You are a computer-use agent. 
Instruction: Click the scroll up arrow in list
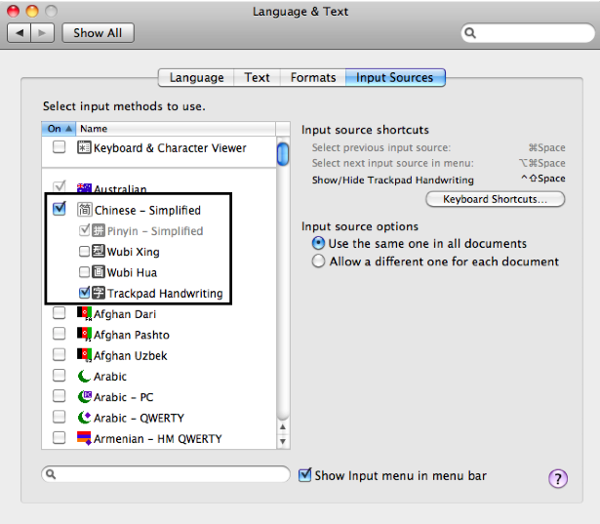pos(283,426)
